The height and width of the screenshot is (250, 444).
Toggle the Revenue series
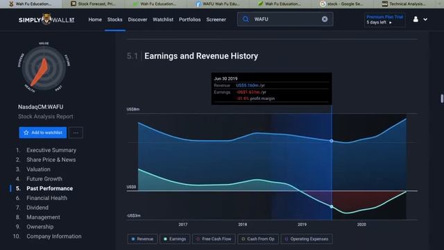[142, 239]
